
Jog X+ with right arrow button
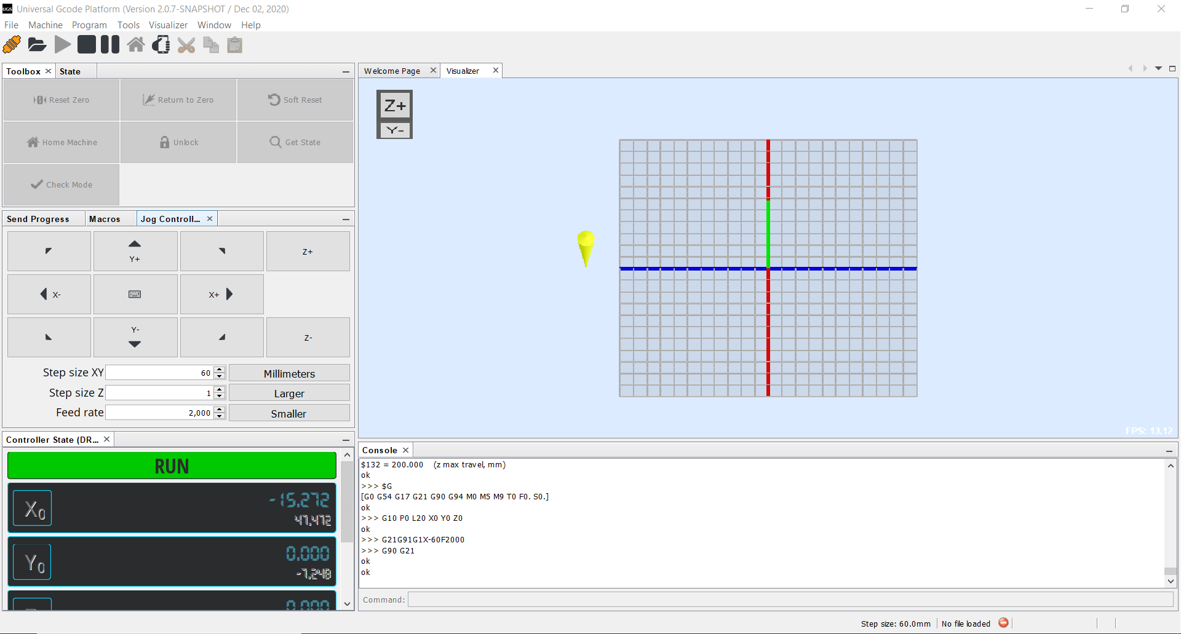tap(222, 294)
